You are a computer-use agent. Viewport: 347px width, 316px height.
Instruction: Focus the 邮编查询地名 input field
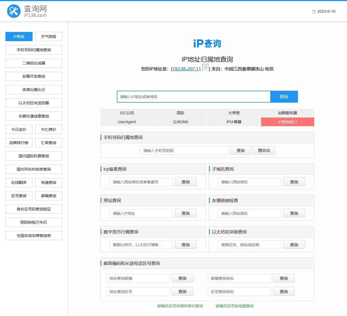click(239, 278)
